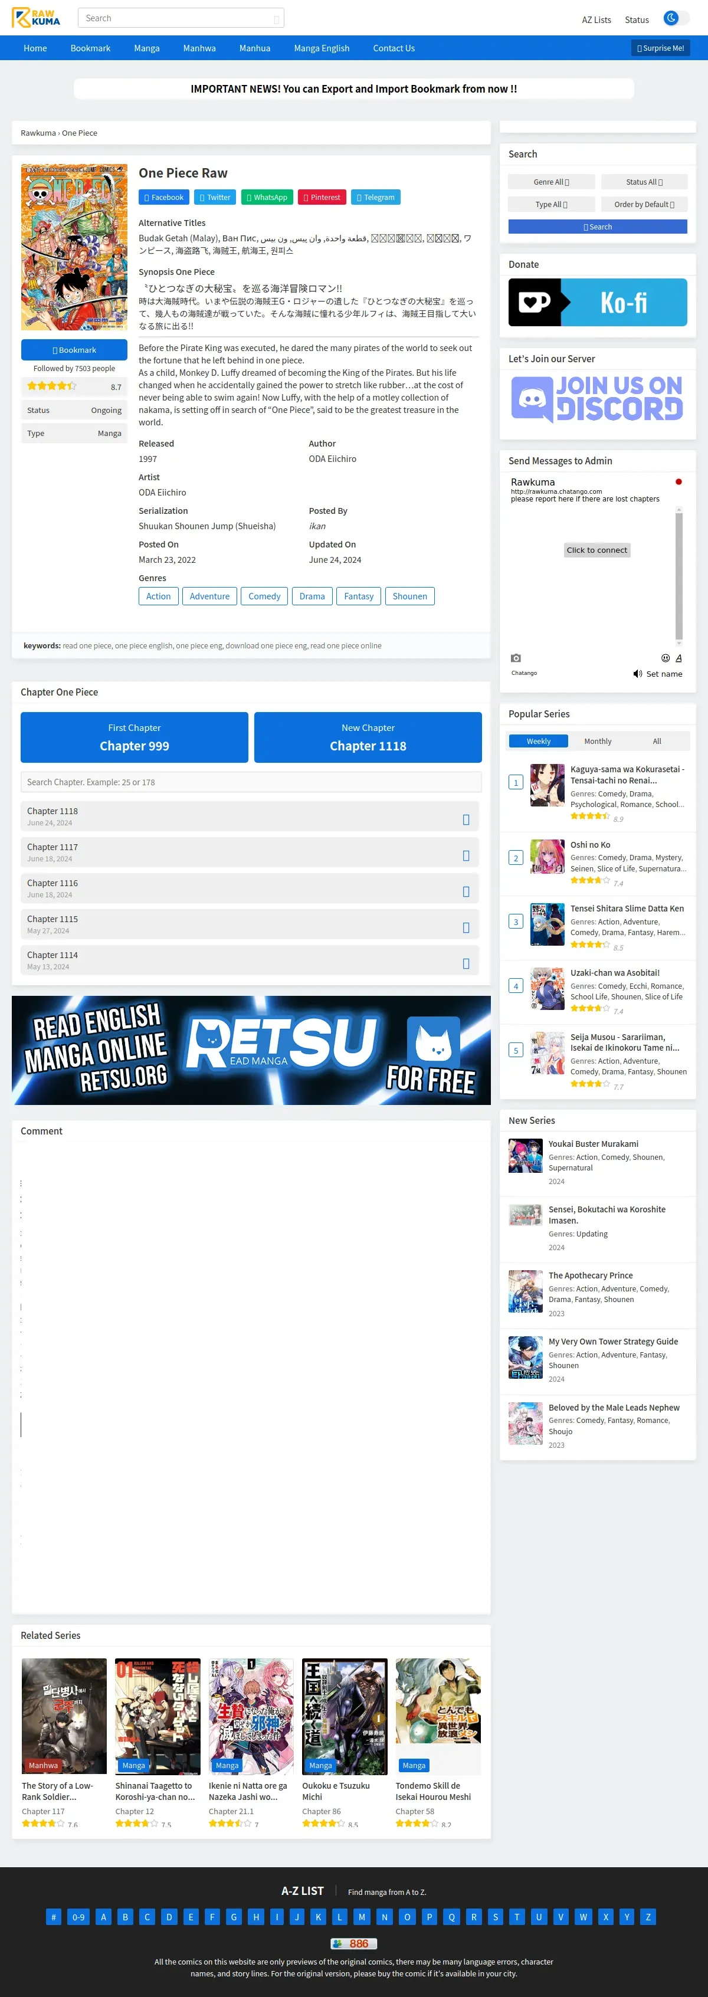Open the Retsu read manga banner
Screen dimensions: 708x1997
tap(251, 1051)
